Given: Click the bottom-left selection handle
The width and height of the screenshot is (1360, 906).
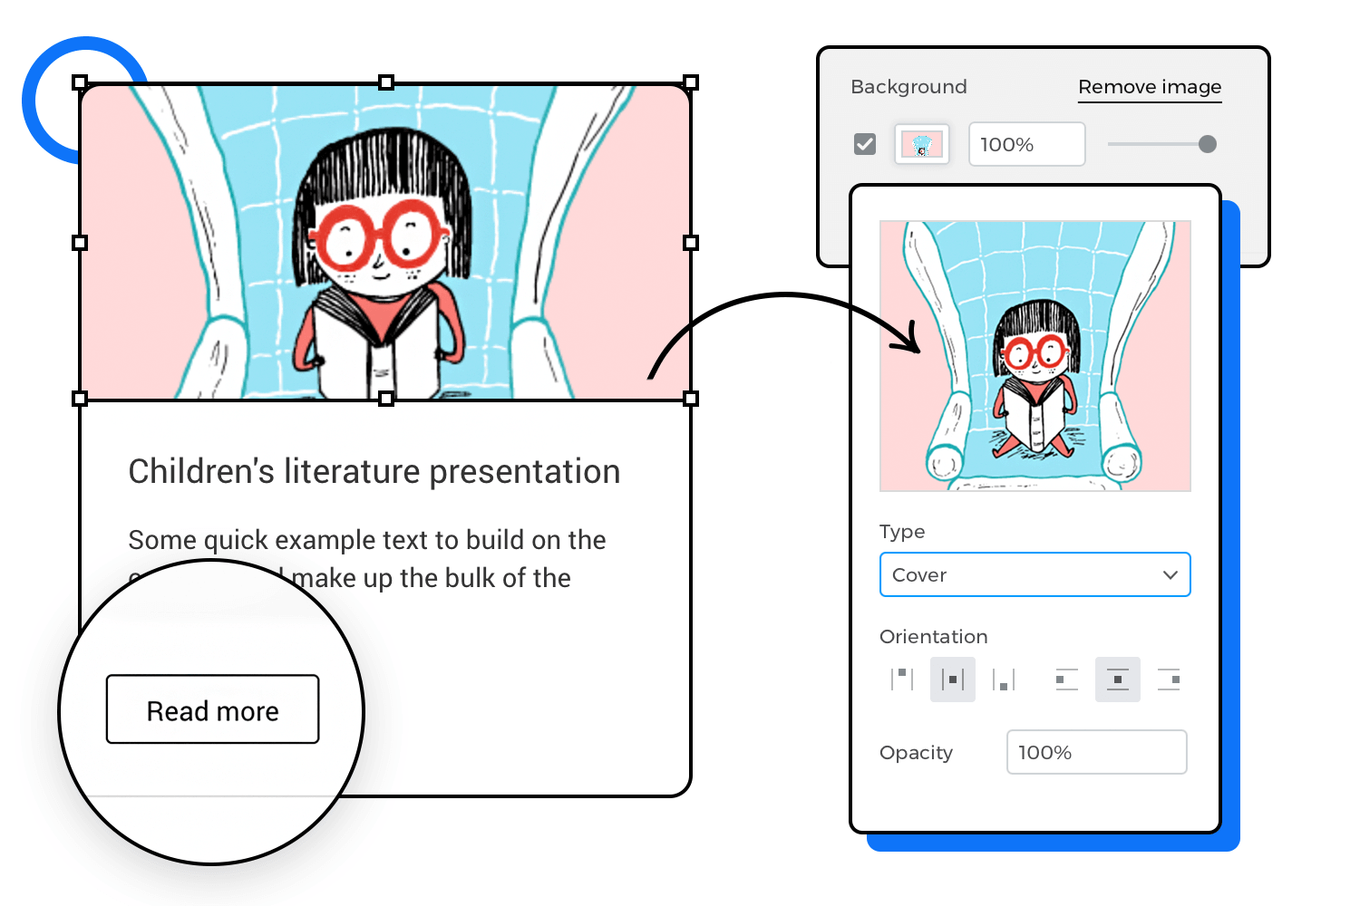Looking at the screenshot, I should (80, 399).
